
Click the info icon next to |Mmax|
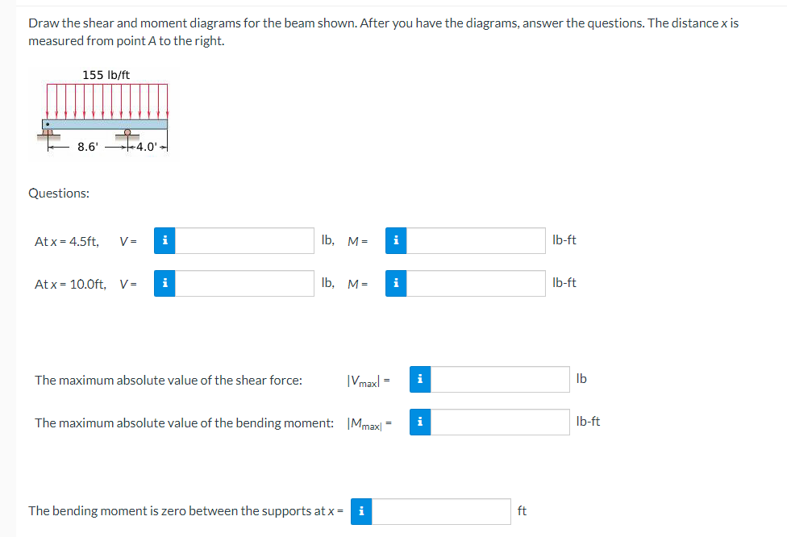pos(420,421)
